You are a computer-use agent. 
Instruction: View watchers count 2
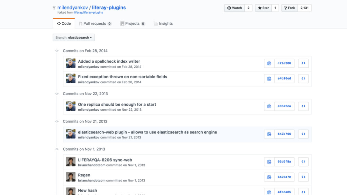248,8
